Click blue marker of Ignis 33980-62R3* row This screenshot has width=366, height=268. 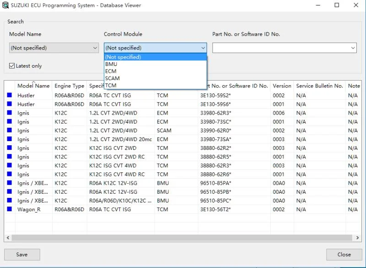[x=9, y=112]
